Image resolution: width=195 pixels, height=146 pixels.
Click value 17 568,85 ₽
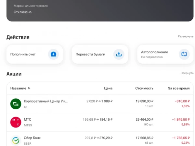pos(145,138)
